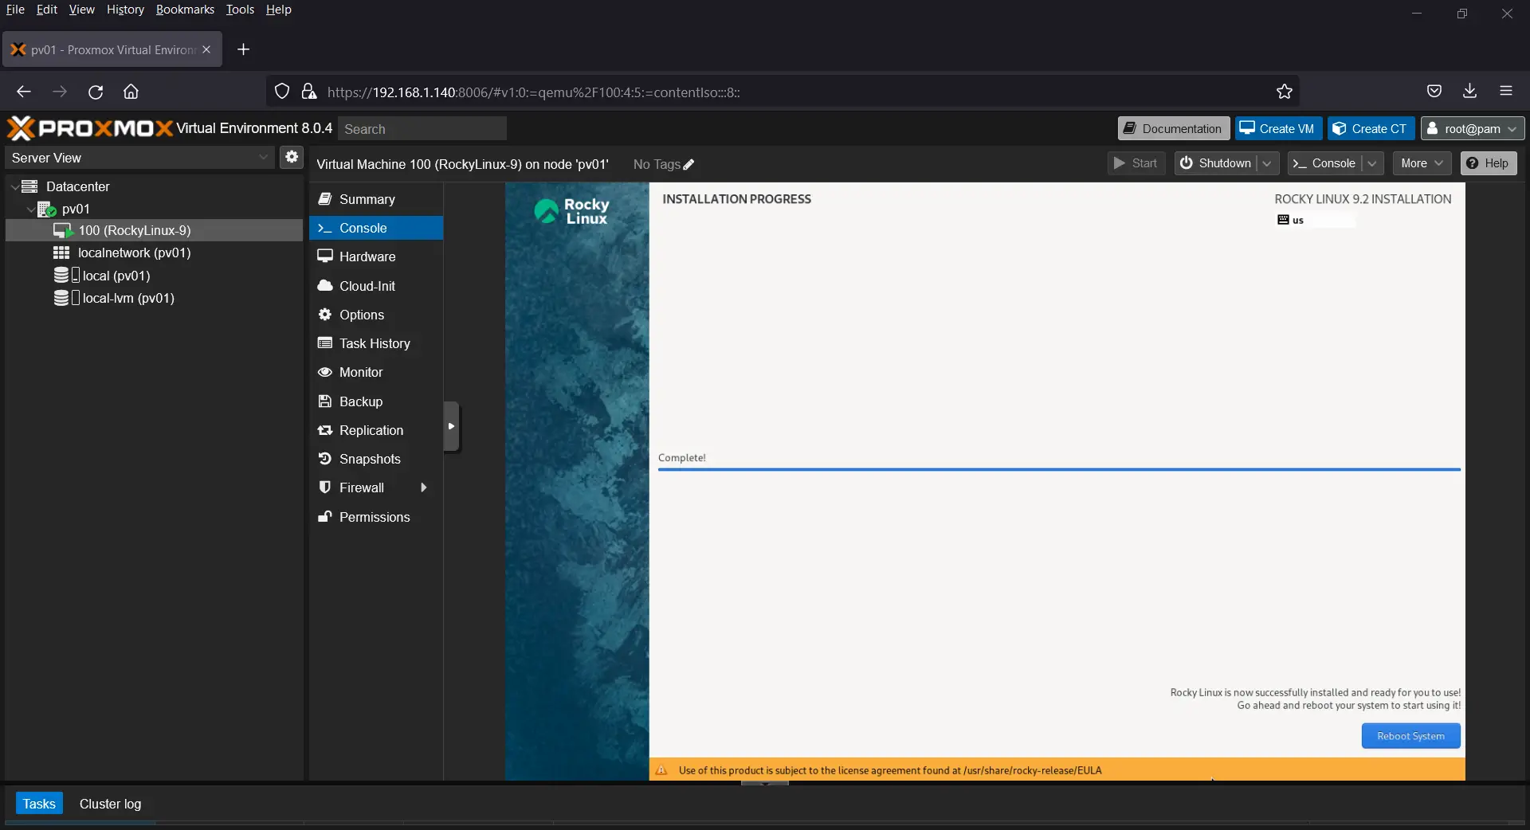Reload the page with the refresh icon
Screen dimensions: 1530x830
click(96, 92)
